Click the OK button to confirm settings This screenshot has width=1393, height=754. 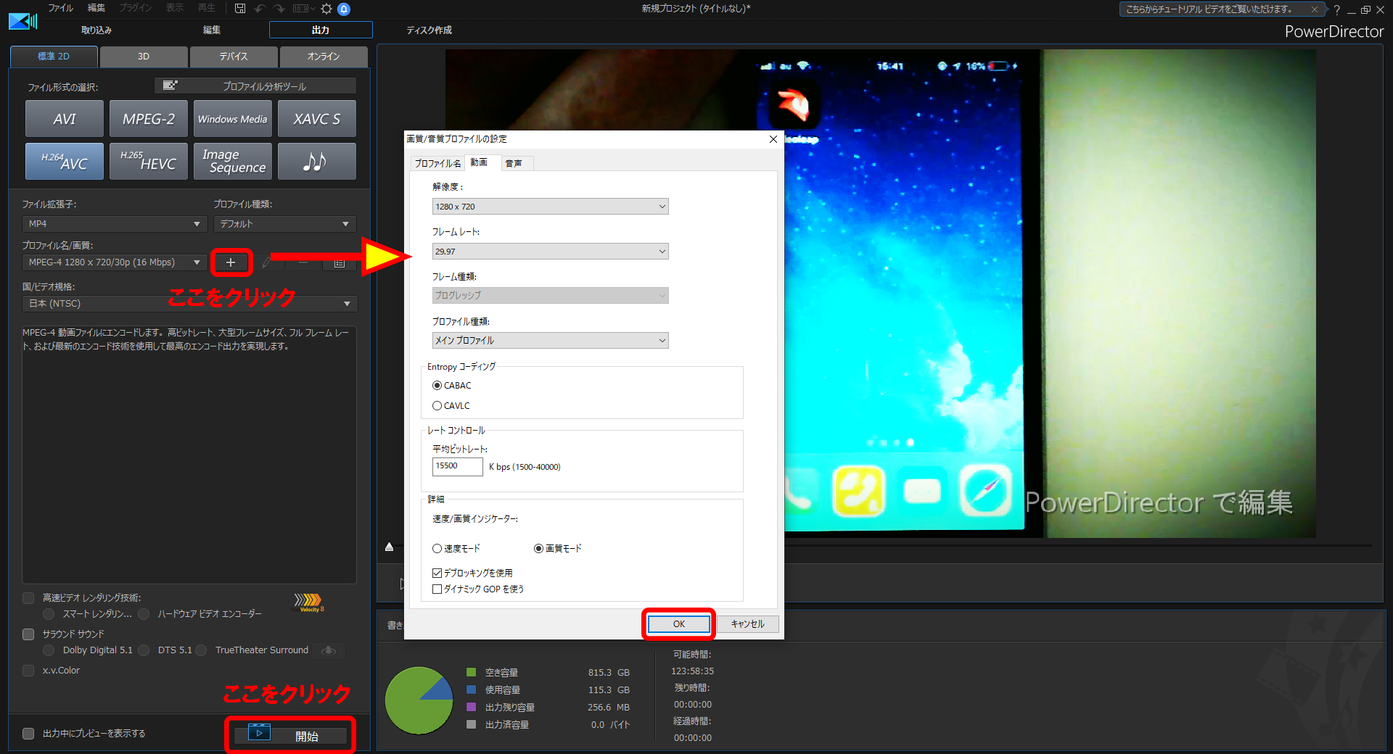pyautogui.click(x=678, y=623)
